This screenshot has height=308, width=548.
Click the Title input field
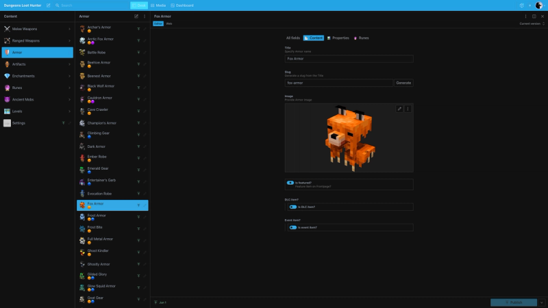[349, 59]
